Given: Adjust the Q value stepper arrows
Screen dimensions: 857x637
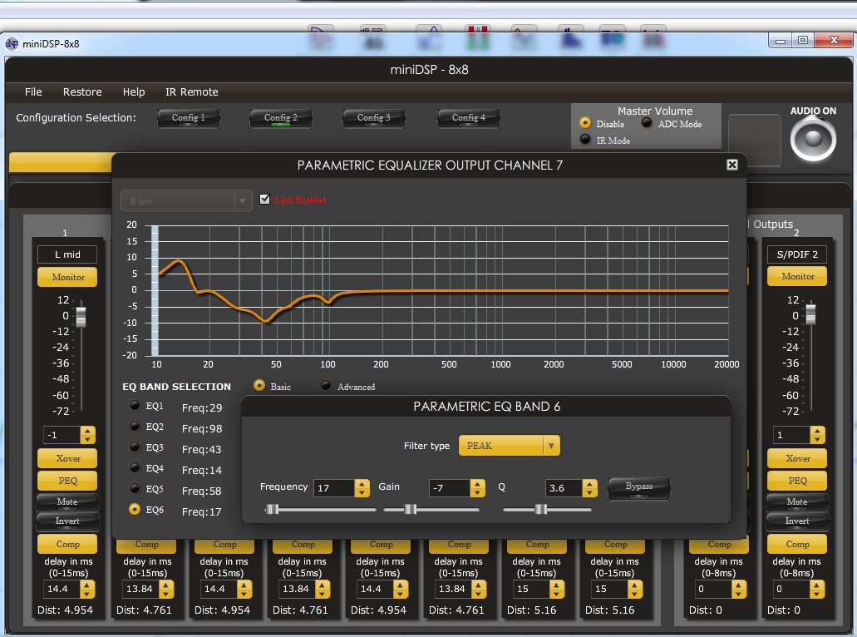Looking at the screenshot, I should coord(589,488).
